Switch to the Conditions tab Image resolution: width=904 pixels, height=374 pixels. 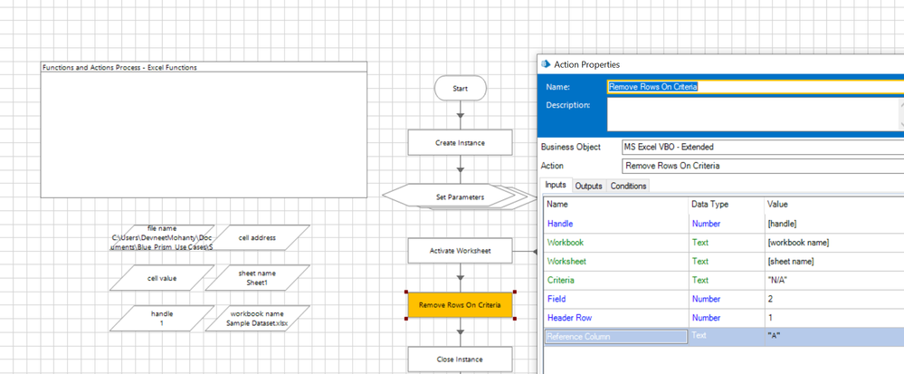pos(628,186)
